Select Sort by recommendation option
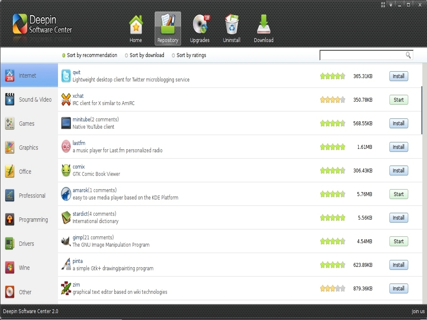427x320 pixels. [90, 55]
